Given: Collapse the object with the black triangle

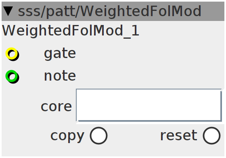Looking at the screenshot, I should (8, 11).
